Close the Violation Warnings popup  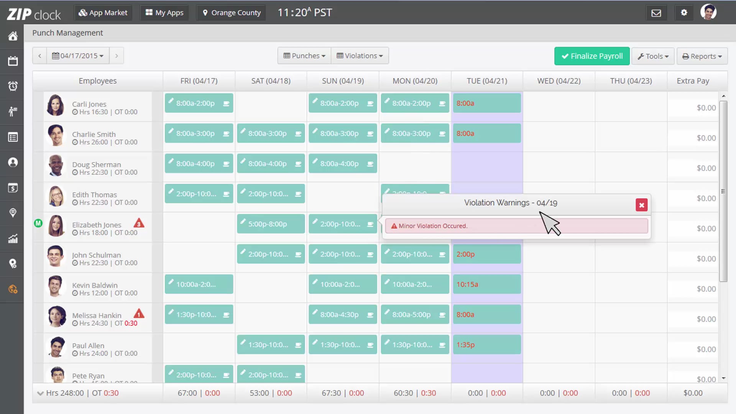[x=641, y=205]
